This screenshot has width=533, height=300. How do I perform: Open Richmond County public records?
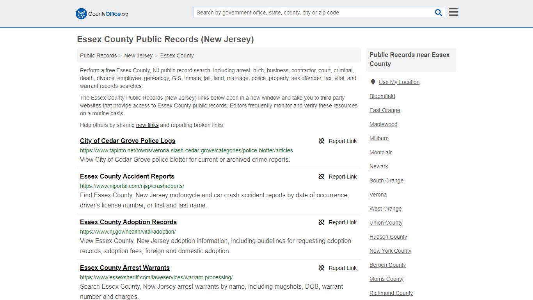(x=391, y=293)
